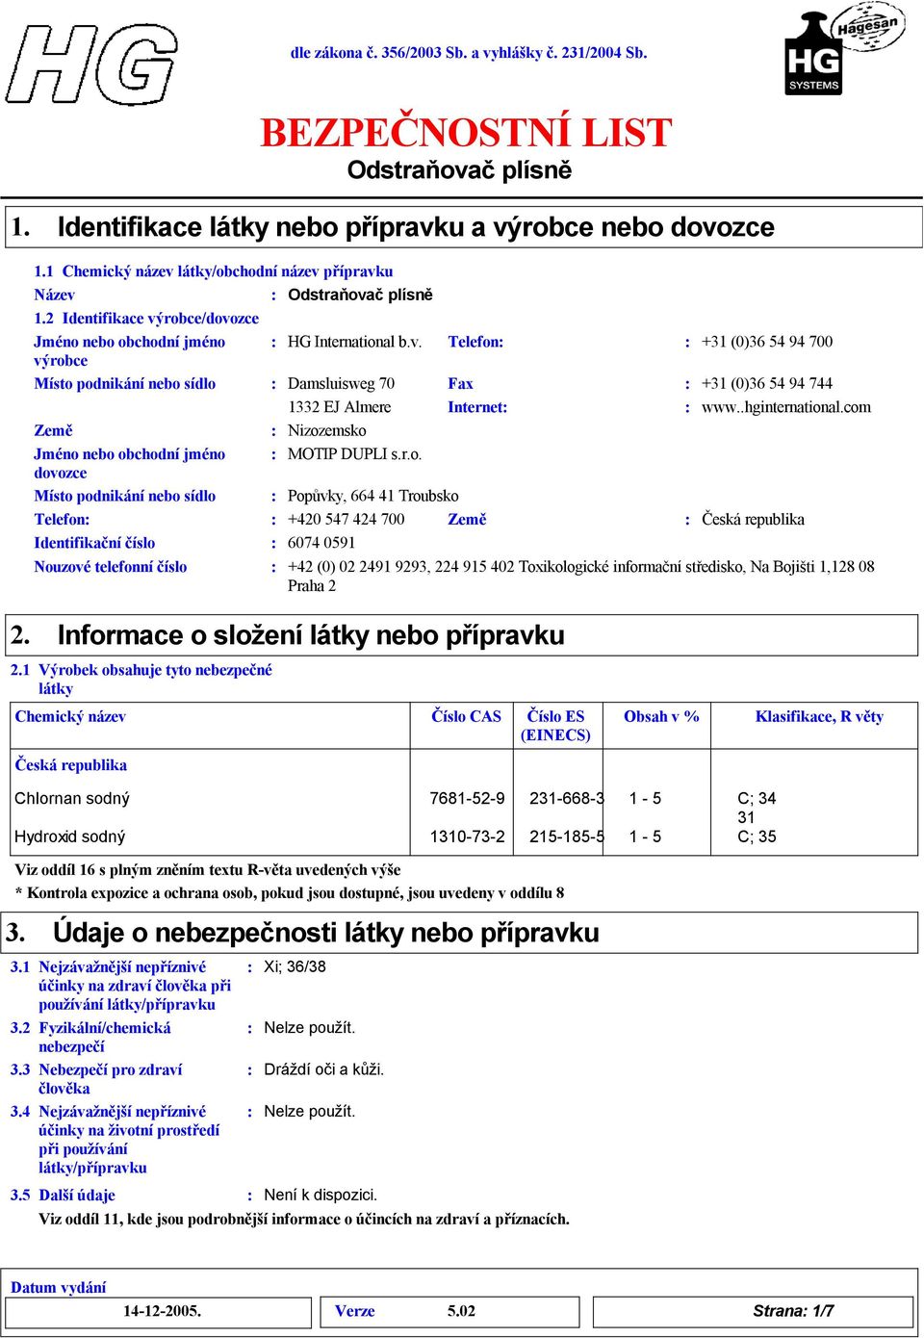The height and width of the screenshot is (1338, 924).
Task: Click the HG outlined logo
Action: tap(91, 64)
